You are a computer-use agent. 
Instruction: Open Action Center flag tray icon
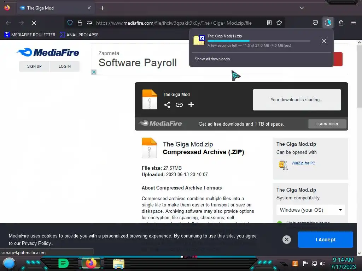[x=305, y=263]
